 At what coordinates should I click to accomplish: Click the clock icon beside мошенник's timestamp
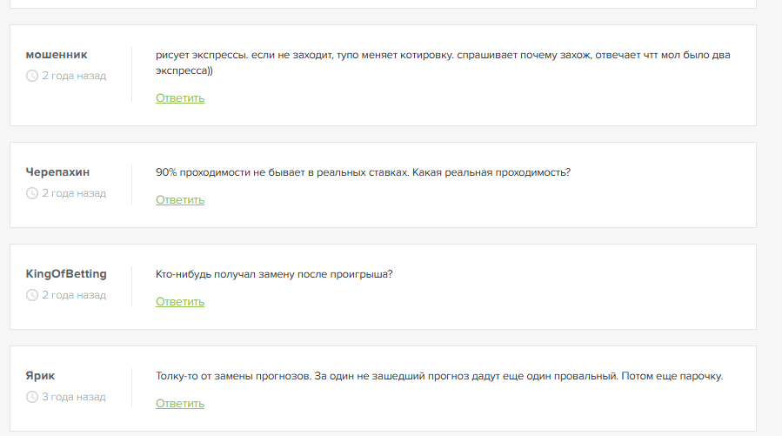point(32,76)
